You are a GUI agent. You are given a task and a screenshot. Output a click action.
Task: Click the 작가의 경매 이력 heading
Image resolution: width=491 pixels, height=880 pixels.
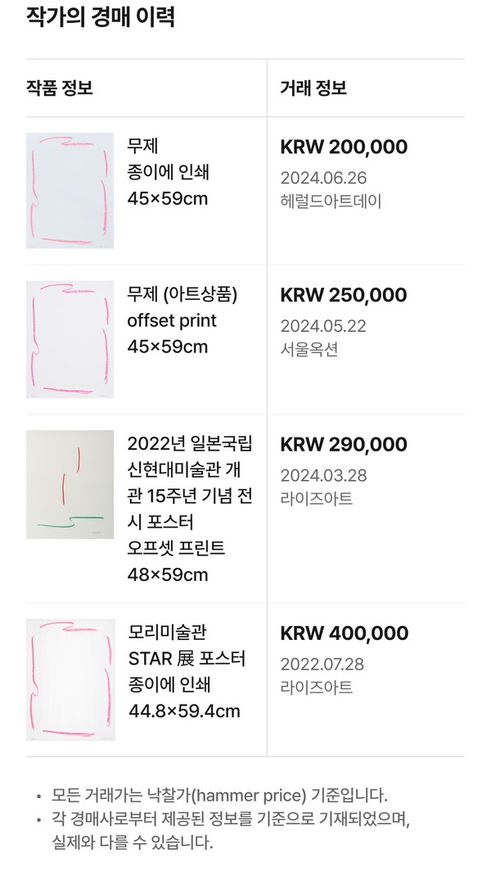(100, 17)
